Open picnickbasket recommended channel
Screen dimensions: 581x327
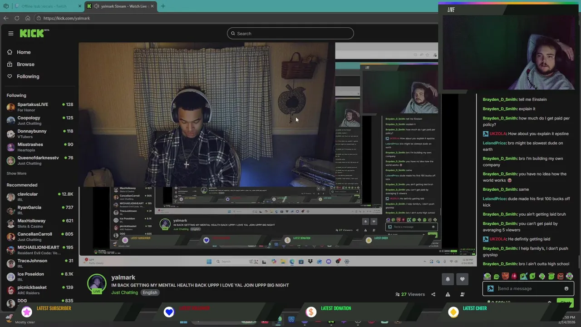click(40, 290)
